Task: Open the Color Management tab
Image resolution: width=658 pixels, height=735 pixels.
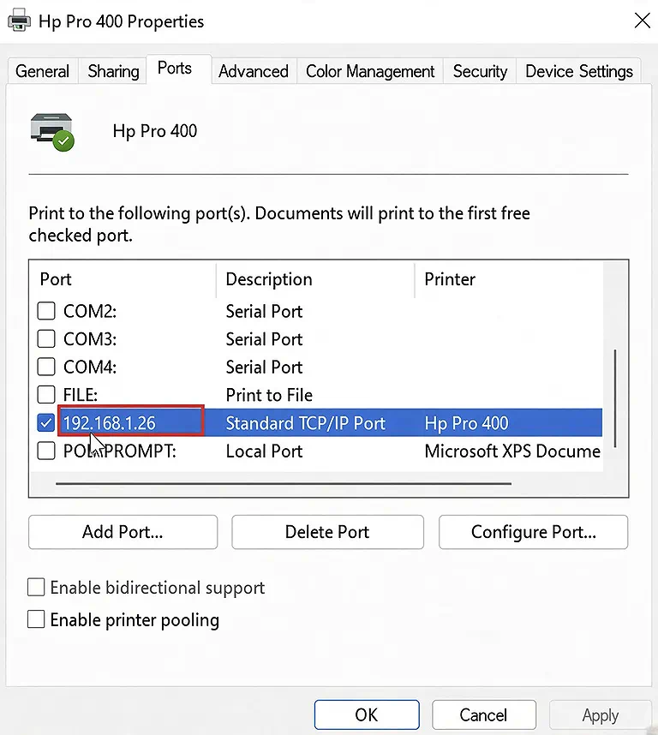Action: coord(370,71)
